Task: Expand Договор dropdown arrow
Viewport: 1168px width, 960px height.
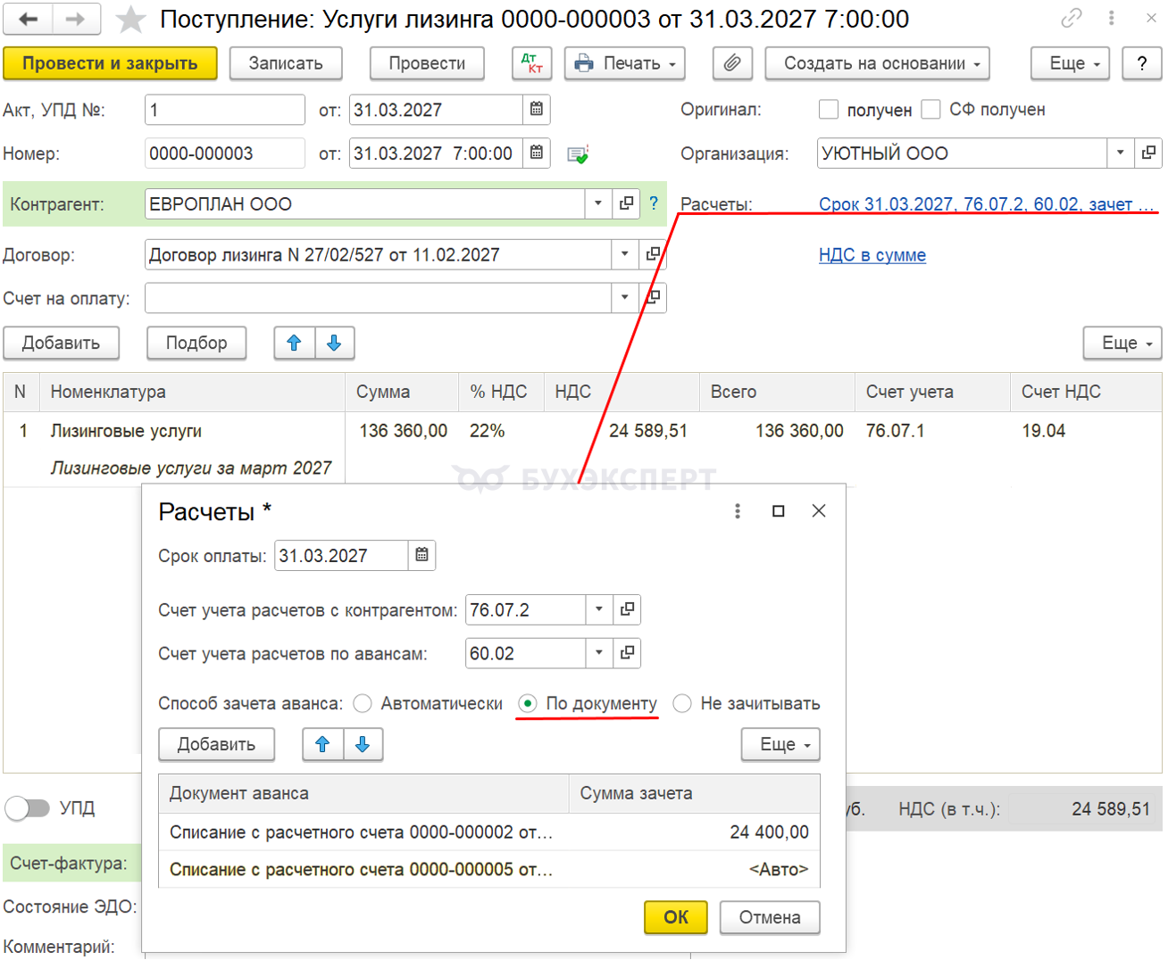Action: tap(625, 254)
